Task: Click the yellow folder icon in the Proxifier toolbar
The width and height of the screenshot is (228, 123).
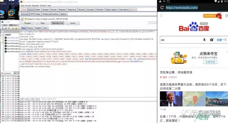Action: [x=16, y=28]
